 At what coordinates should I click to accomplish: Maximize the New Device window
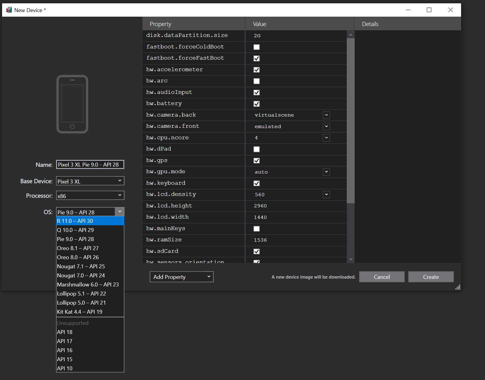tap(429, 10)
